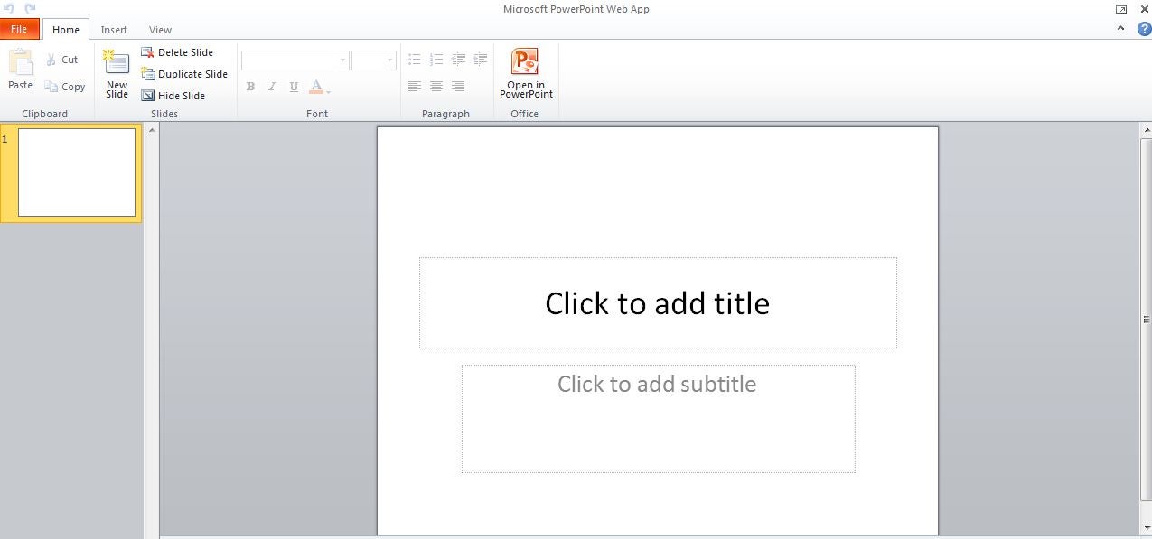This screenshot has height=539, width=1152.
Task: Redo the last undone action
Action: tap(30, 8)
